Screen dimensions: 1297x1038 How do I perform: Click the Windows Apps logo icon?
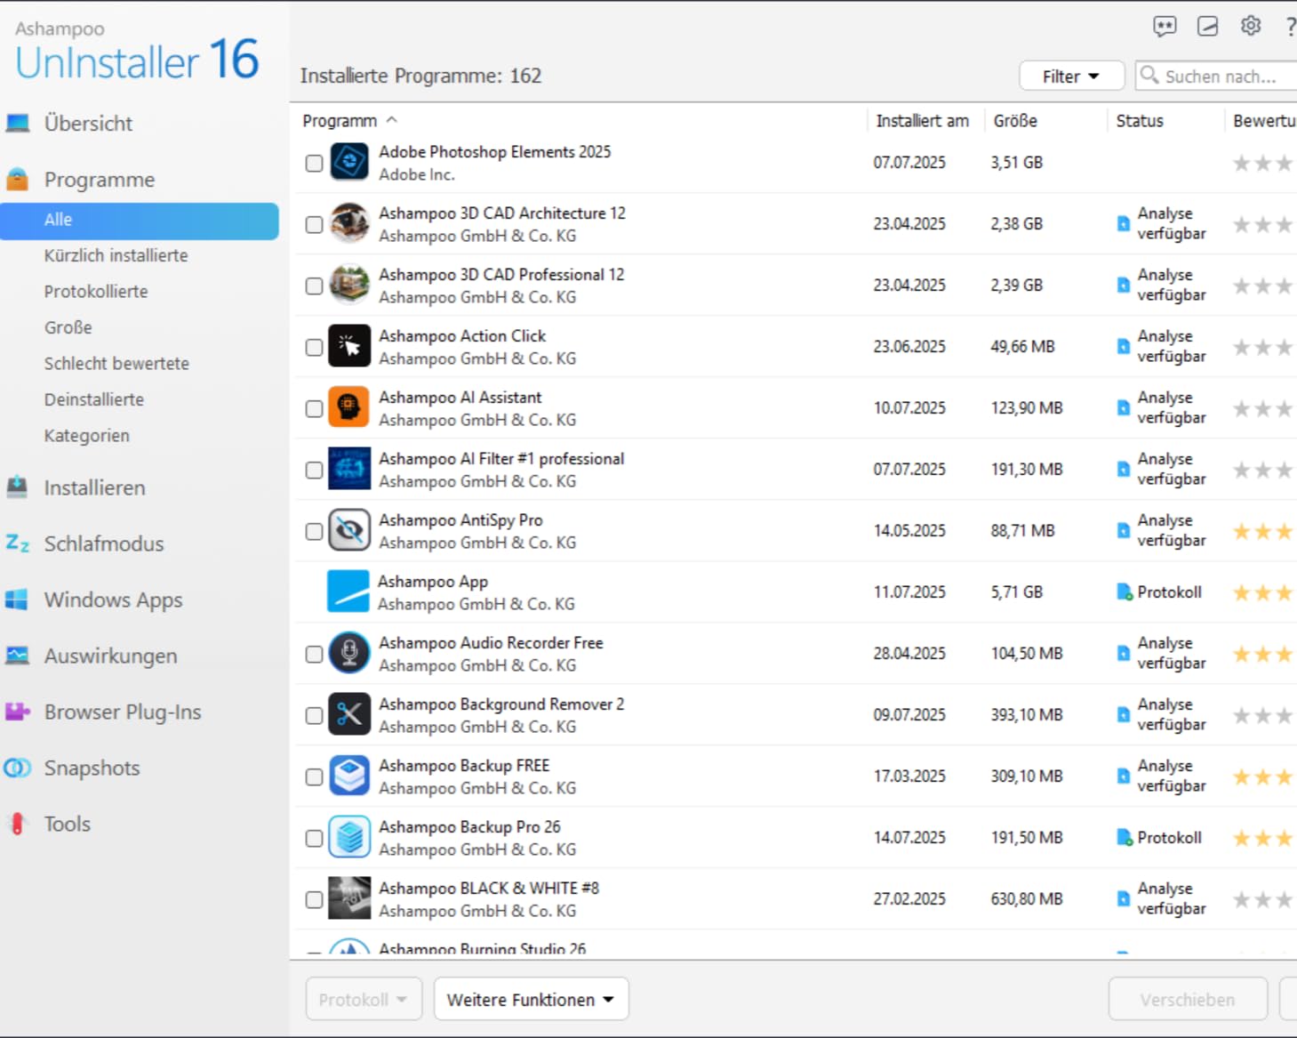point(16,599)
